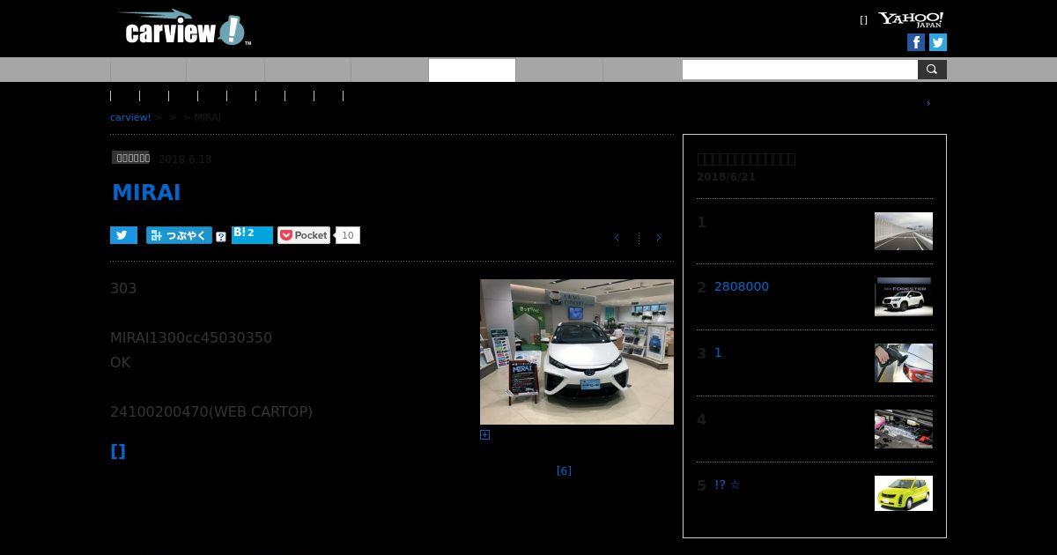Open the yellow car thumbnail in ranking 5
The image size is (1057, 555).
tap(904, 493)
